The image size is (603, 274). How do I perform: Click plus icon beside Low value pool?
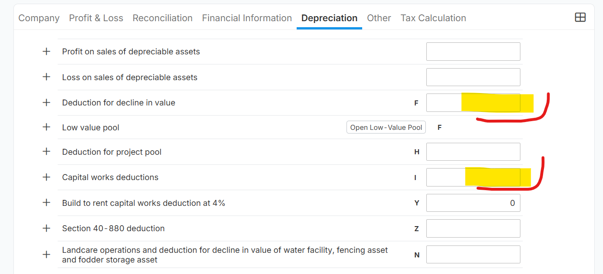(x=47, y=127)
